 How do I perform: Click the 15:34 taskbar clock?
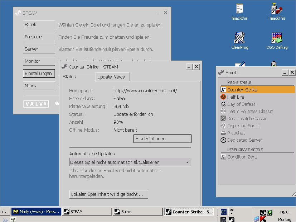point(285,213)
